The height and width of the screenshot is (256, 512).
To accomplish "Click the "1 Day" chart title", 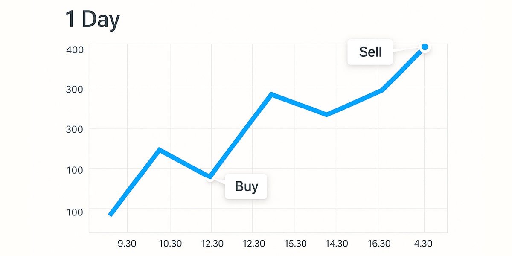I will [x=93, y=20].
